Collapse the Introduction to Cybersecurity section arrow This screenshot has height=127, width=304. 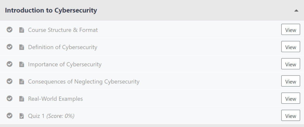pyautogui.click(x=296, y=11)
